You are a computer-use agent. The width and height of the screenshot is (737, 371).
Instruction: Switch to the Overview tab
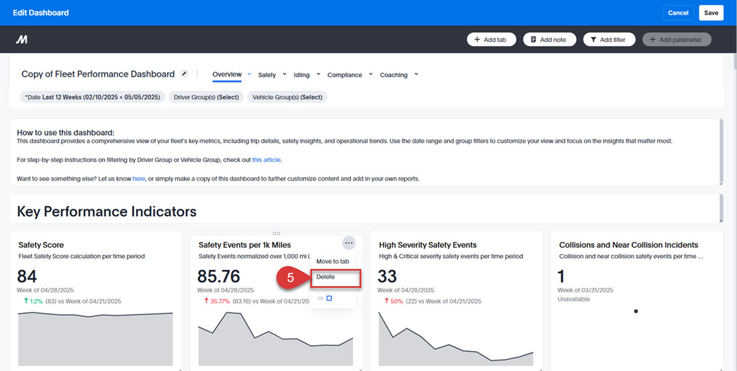coord(227,75)
